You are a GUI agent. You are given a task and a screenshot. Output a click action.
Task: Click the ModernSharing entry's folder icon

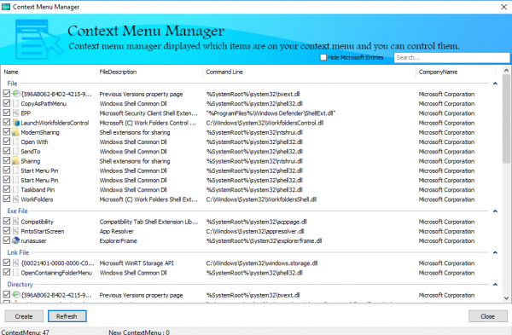[15, 132]
